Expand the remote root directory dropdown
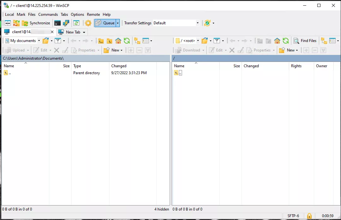The height and width of the screenshot is (220, 341). coord(198,41)
